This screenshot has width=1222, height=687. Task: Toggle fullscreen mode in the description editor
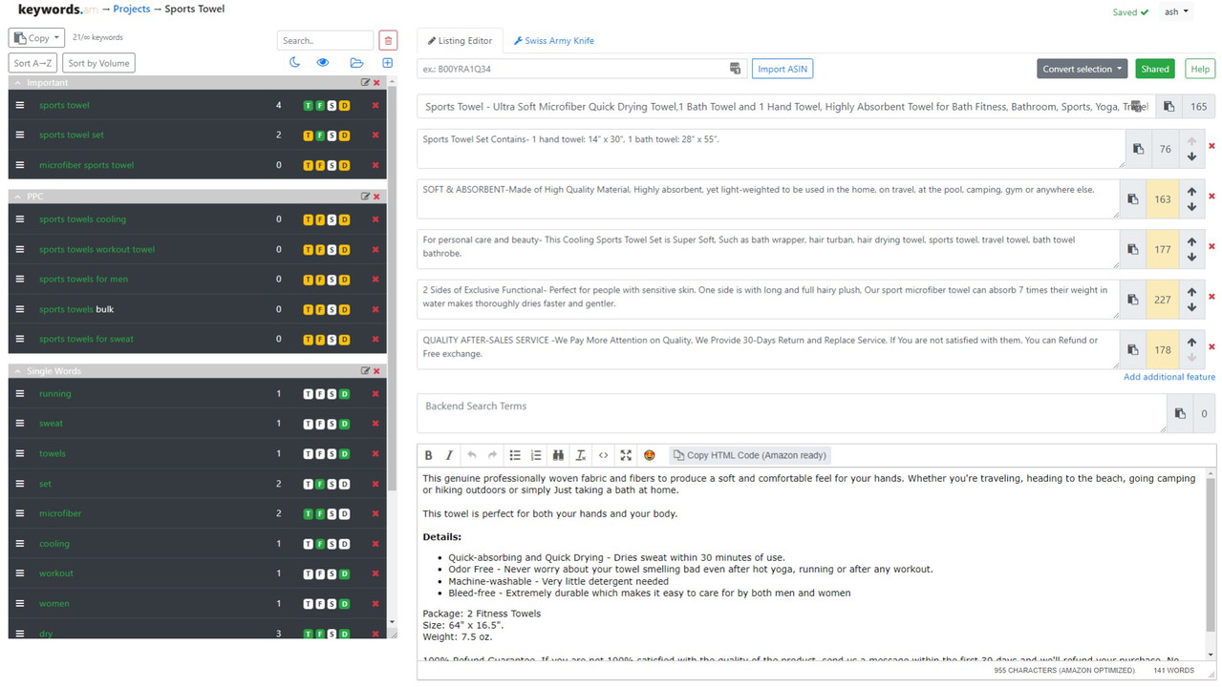[626, 455]
